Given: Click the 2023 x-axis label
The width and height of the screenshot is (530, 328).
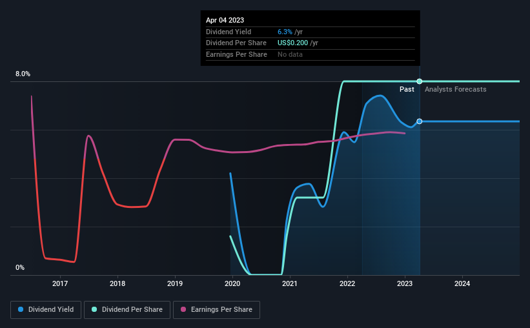Looking at the screenshot, I should (405, 283).
